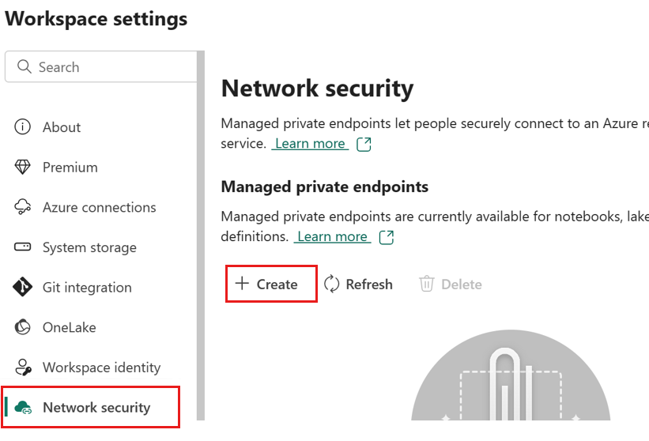Select the Git integration icon
The height and width of the screenshot is (441, 649).
point(22,287)
